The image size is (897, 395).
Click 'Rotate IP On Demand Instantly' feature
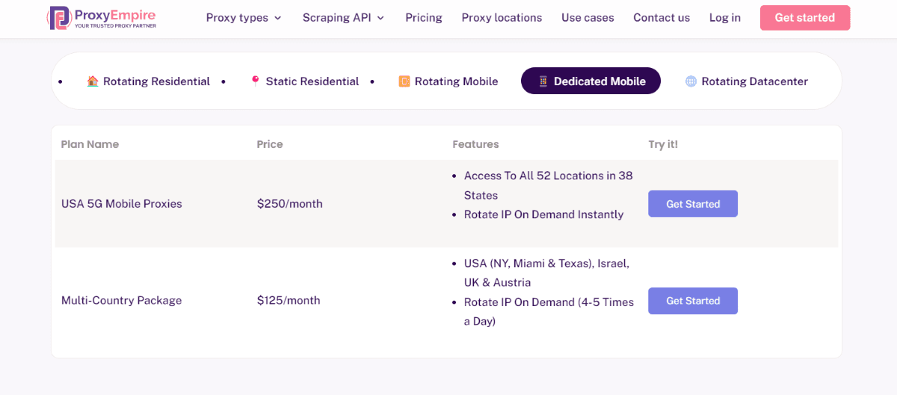click(543, 214)
